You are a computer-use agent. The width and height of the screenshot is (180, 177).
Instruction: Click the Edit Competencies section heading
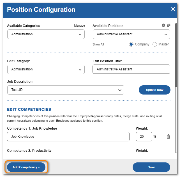pyautogui.click(x=29, y=109)
